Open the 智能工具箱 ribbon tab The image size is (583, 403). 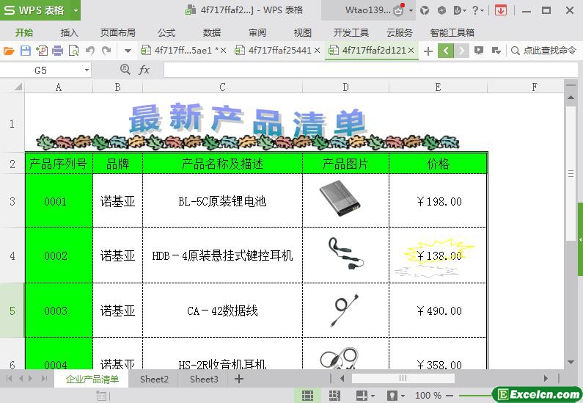tap(452, 33)
